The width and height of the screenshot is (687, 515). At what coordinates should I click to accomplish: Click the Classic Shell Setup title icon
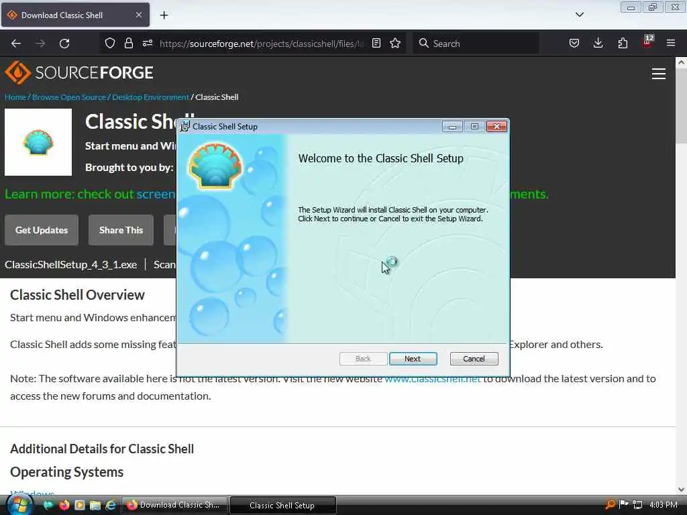185,126
